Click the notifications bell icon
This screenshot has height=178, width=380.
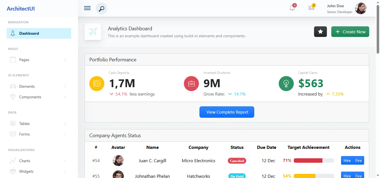coord(292,8)
